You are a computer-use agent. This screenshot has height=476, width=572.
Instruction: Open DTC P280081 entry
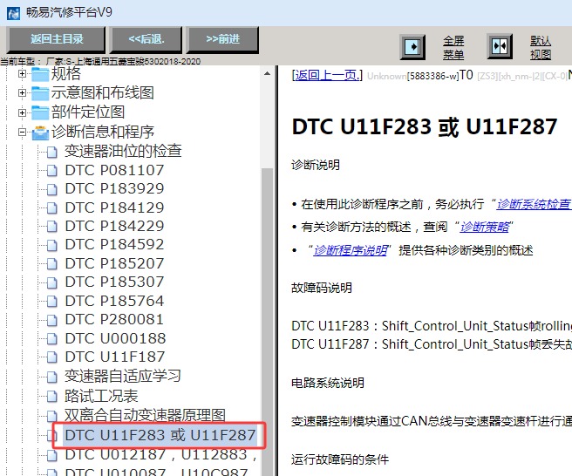tap(114, 319)
